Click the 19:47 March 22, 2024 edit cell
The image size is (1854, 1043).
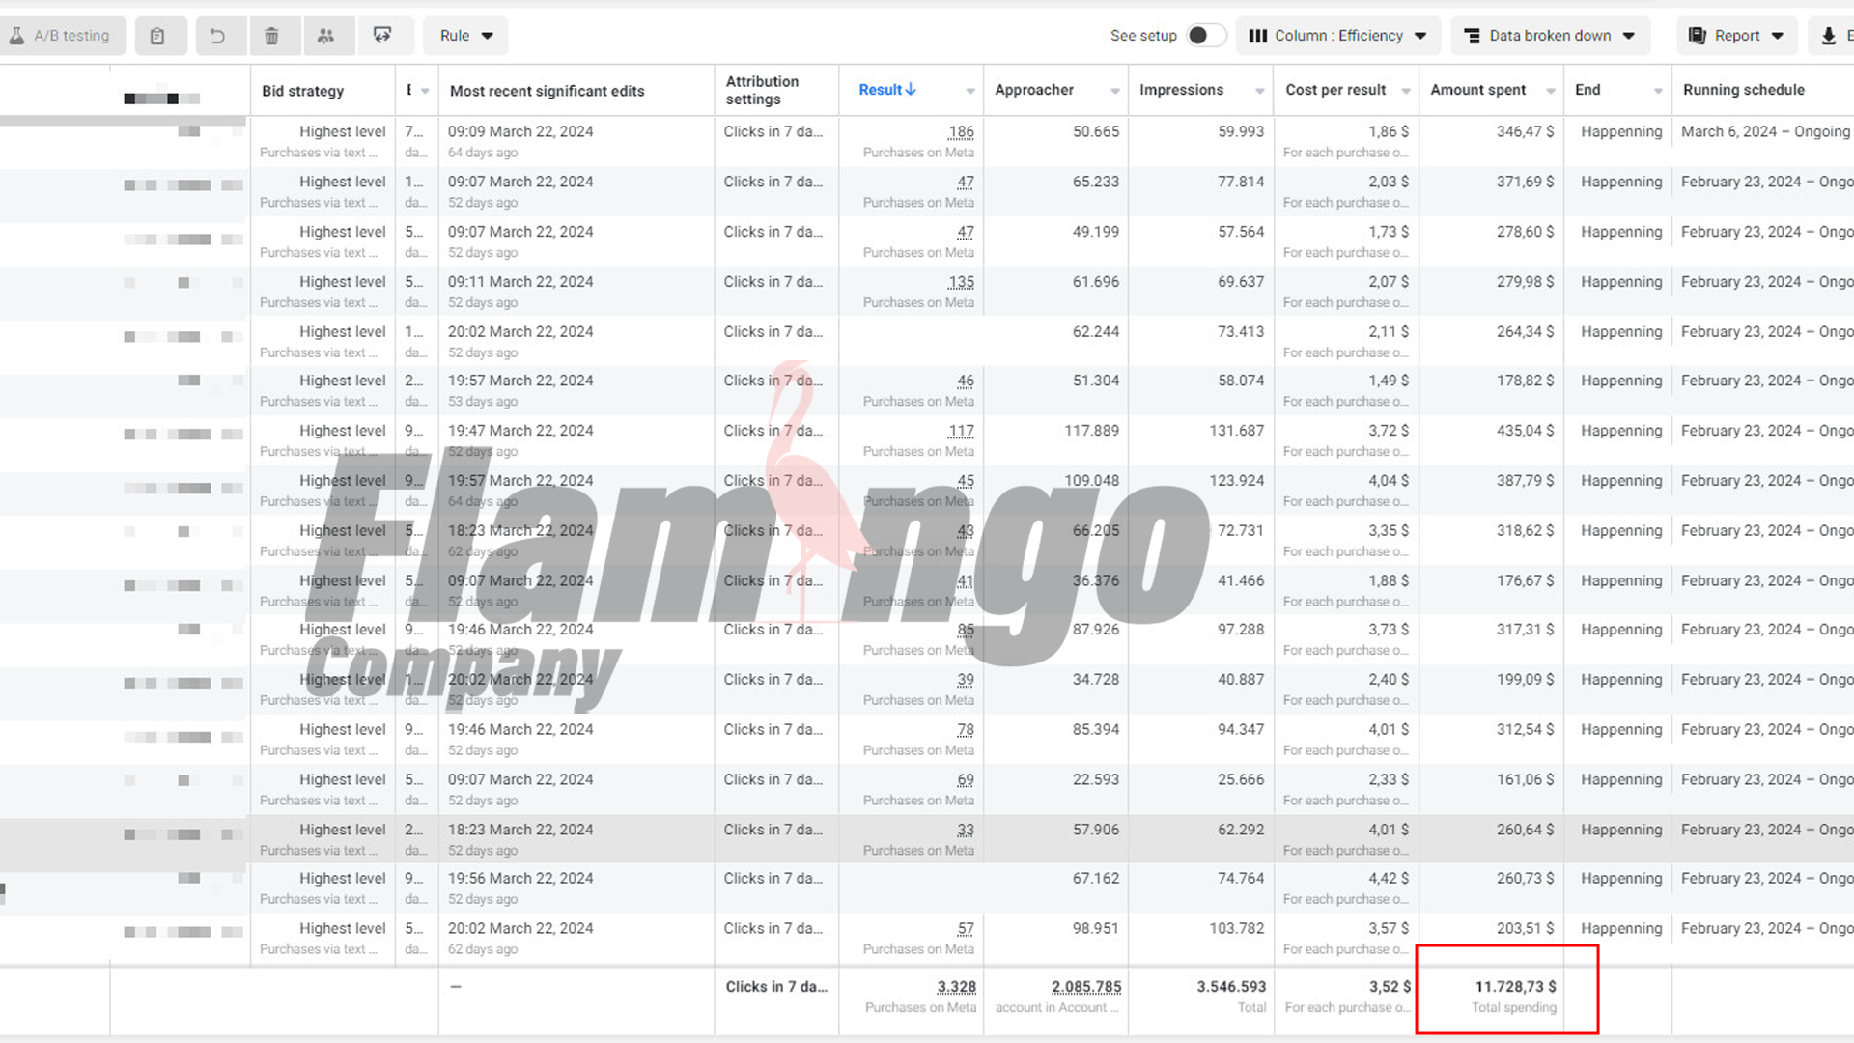pos(520,431)
